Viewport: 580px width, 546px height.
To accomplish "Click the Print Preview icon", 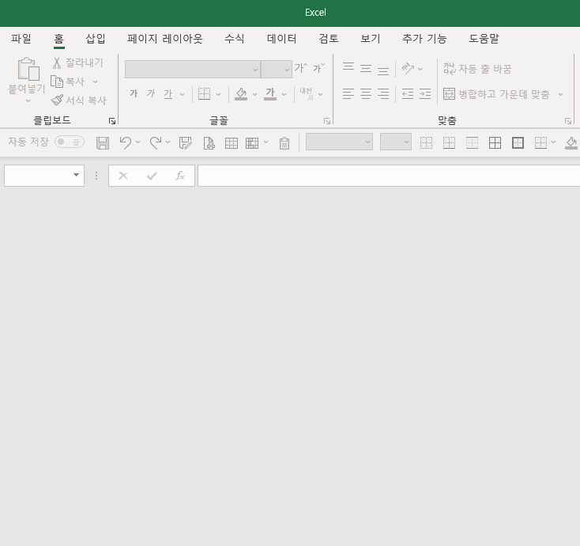I will (x=209, y=142).
